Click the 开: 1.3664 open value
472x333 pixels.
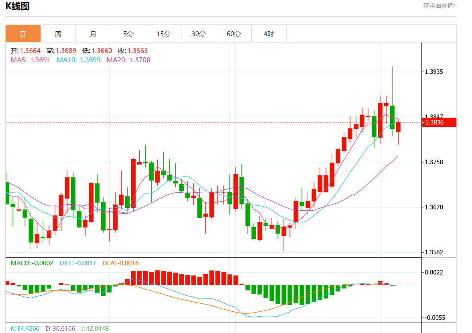[25, 51]
